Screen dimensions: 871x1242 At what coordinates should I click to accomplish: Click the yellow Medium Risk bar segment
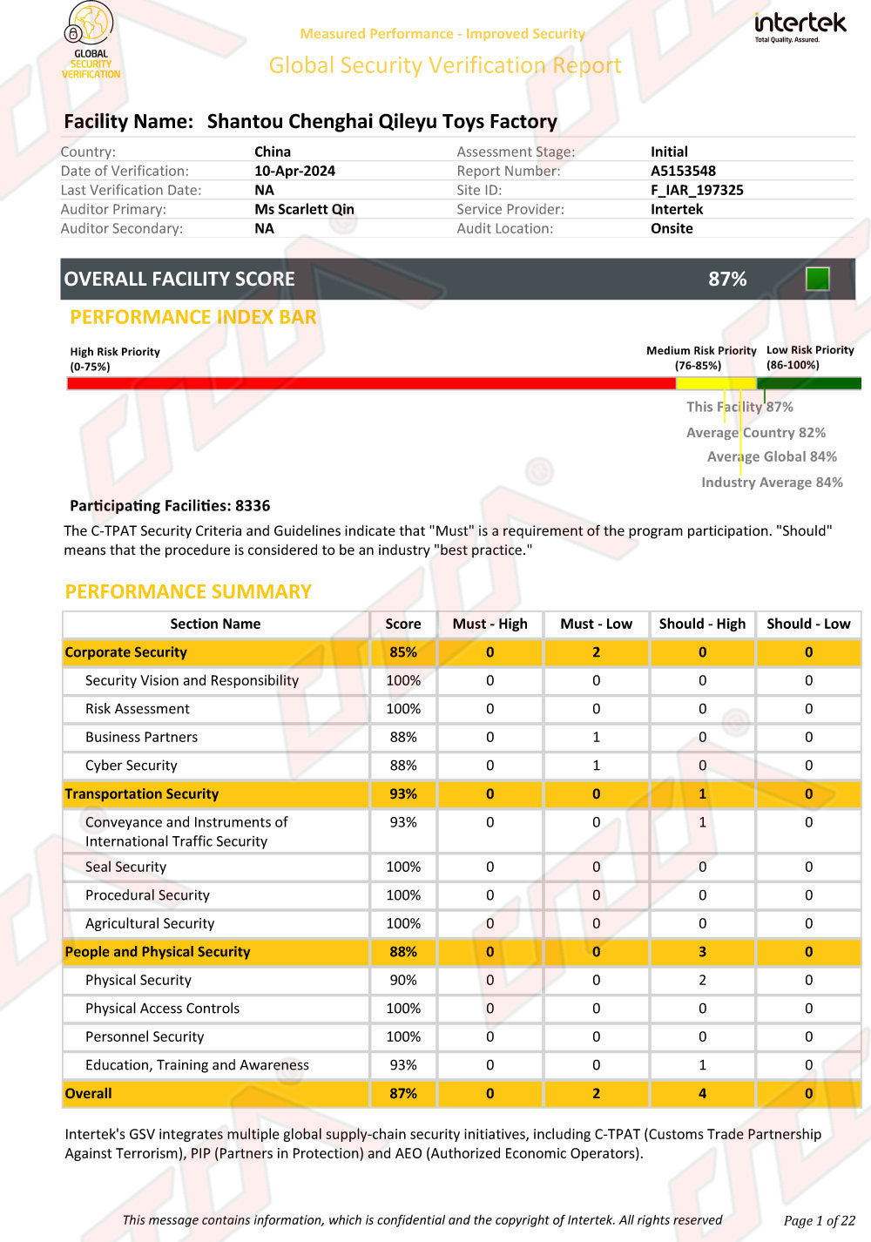(x=716, y=383)
